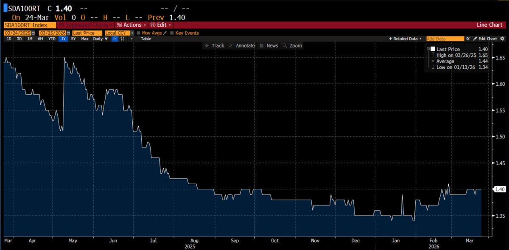509x250 pixels.
Task: Open the chart style dropdown arrow
Action: (131, 39)
